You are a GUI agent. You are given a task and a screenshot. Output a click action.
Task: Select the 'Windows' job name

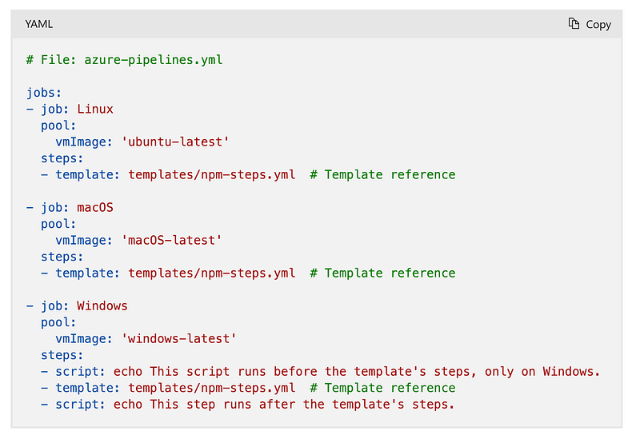click(102, 305)
